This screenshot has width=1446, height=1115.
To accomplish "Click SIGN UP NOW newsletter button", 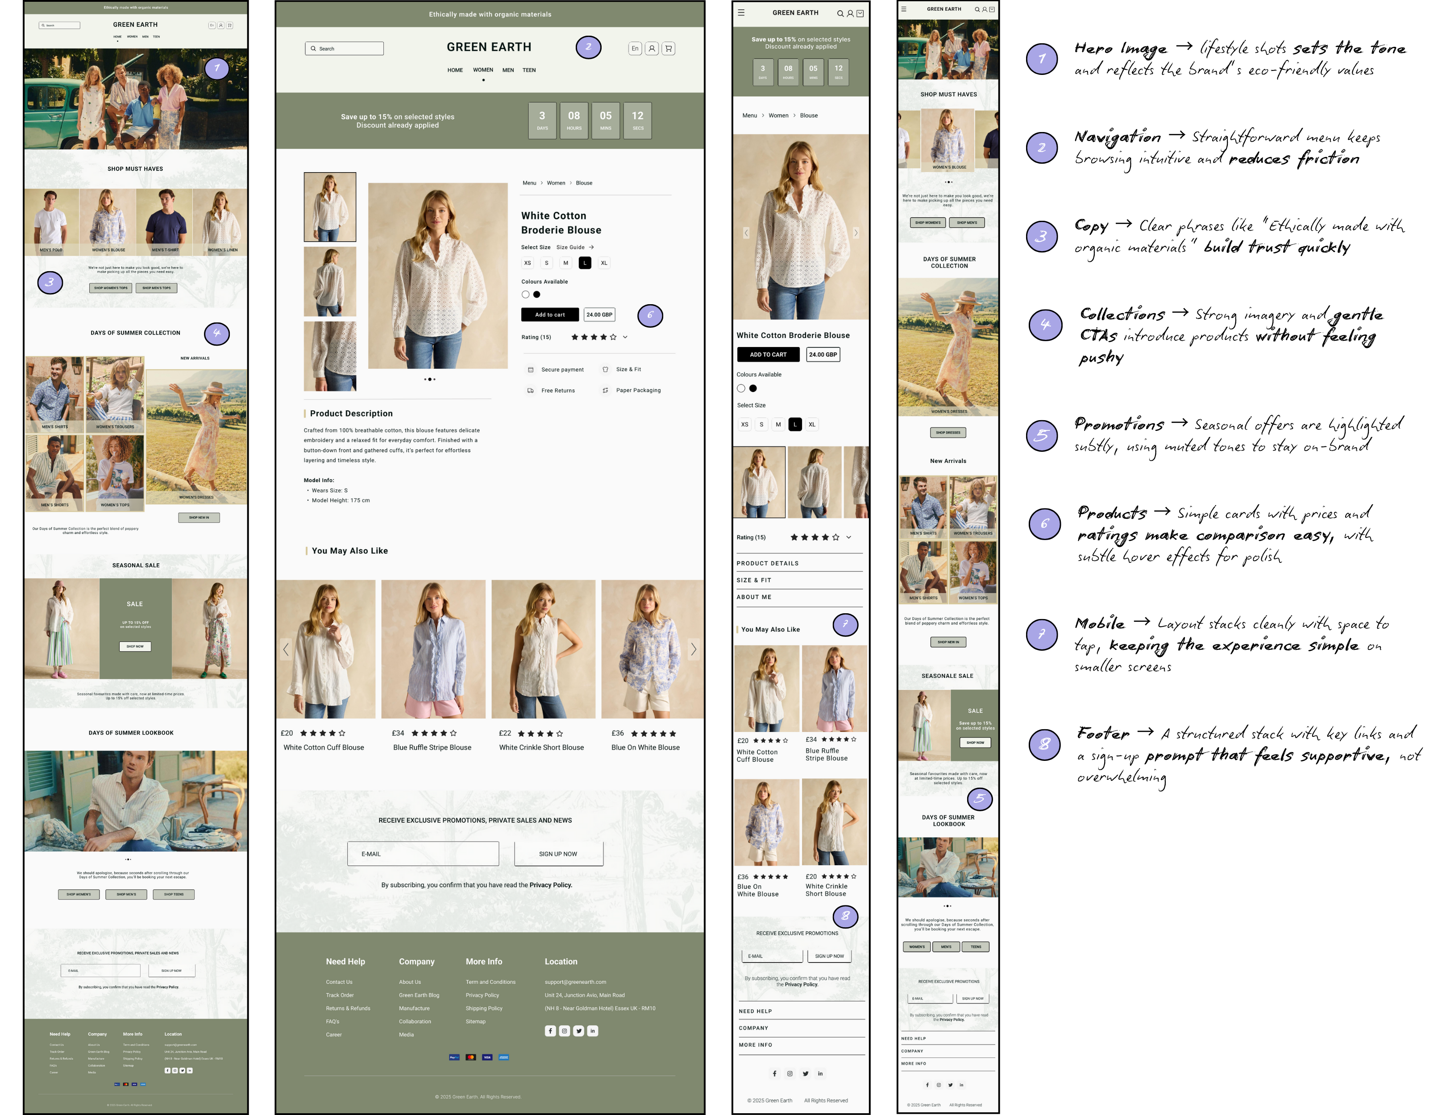I will click(x=558, y=854).
